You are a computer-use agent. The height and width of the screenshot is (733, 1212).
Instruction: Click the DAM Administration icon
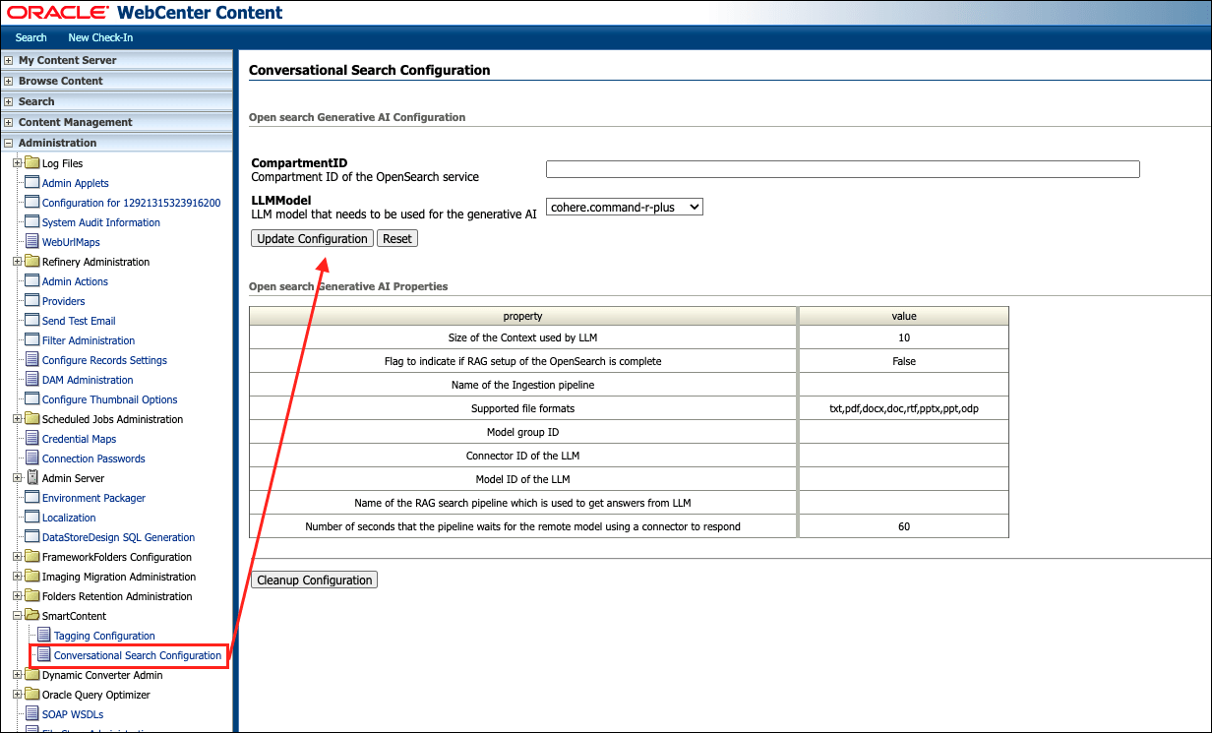pos(31,380)
